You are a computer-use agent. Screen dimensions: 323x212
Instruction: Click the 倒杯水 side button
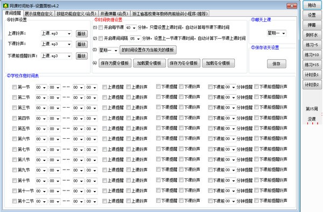pyautogui.click(x=312, y=35)
